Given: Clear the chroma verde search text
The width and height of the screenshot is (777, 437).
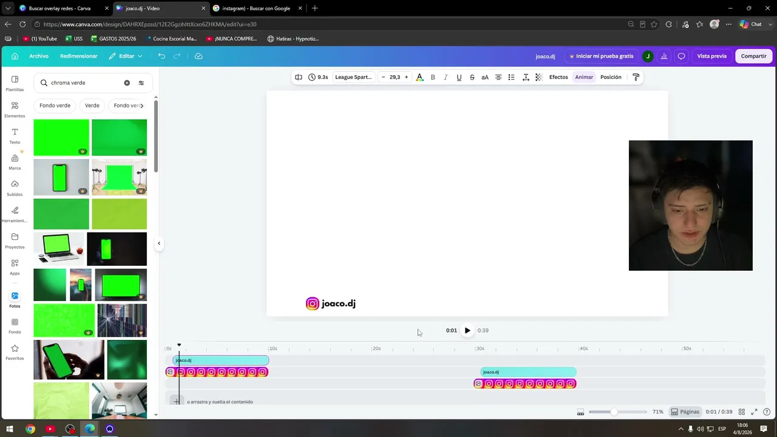Looking at the screenshot, I should point(127,83).
